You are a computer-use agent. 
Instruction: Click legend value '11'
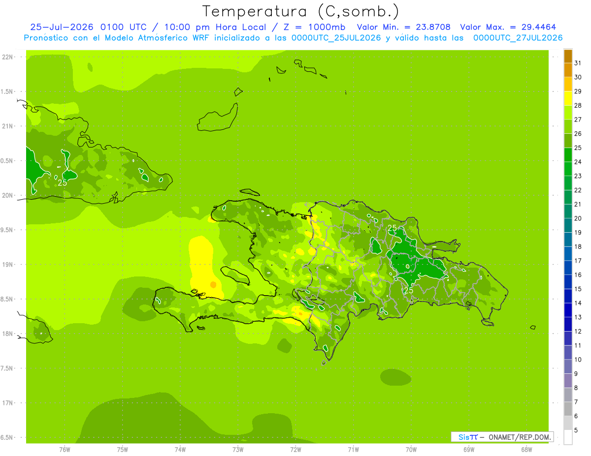pyautogui.click(x=578, y=346)
